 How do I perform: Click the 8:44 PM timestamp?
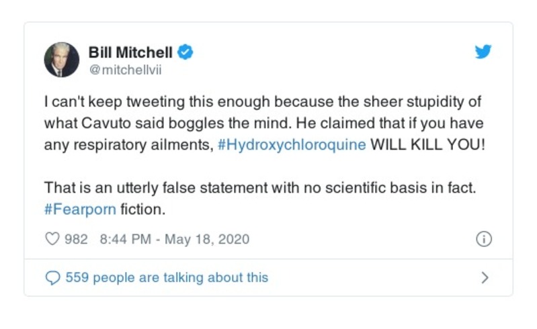pyautogui.click(x=125, y=239)
